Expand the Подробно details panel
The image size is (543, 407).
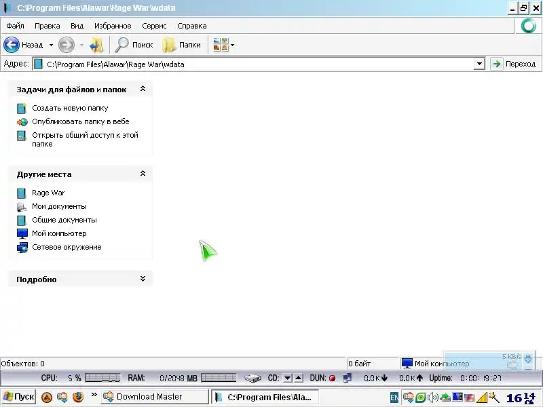coord(143,279)
